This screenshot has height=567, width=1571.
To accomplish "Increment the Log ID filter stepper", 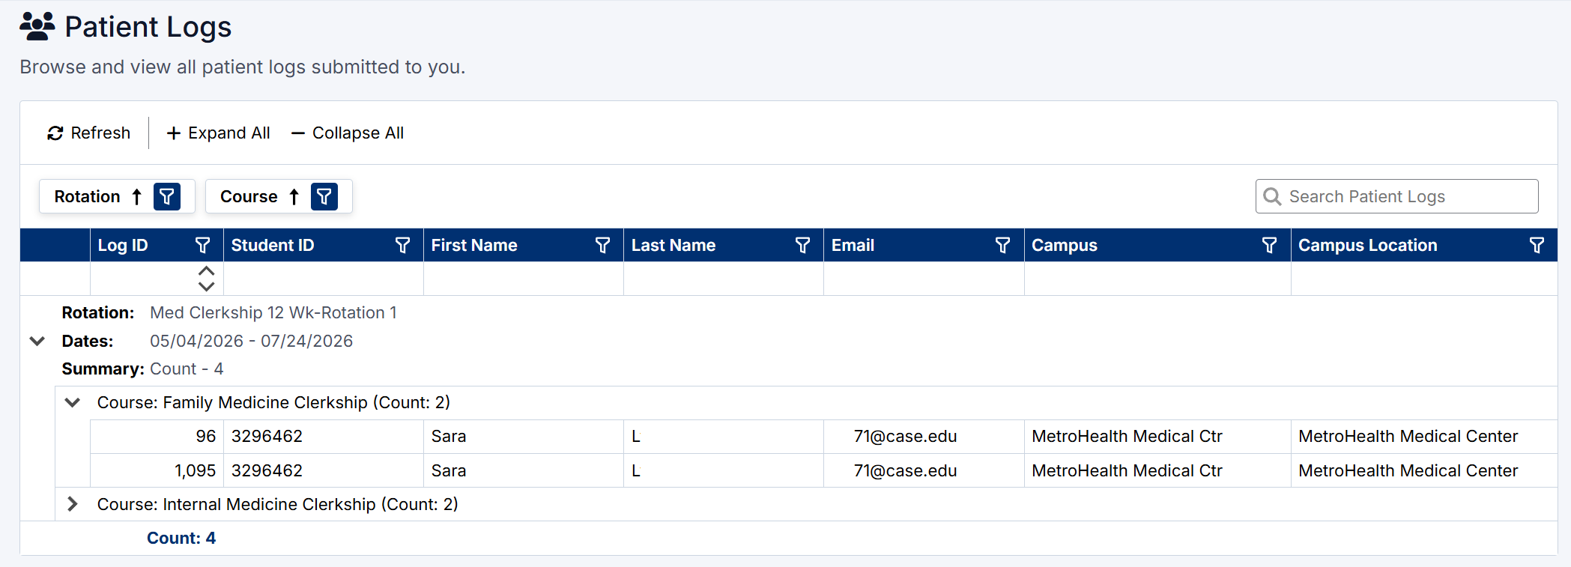I will (207, 271).
